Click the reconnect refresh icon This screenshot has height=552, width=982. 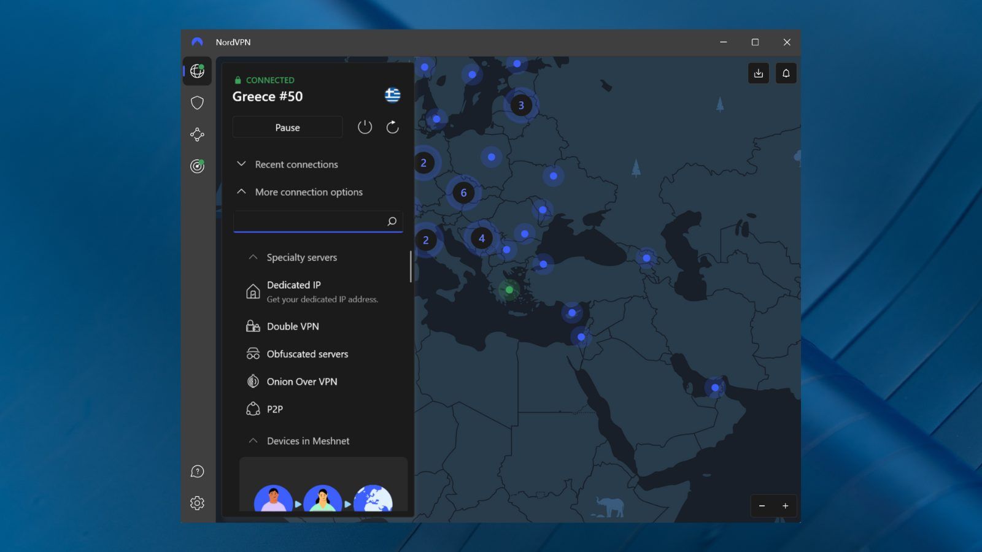point(392,127)
